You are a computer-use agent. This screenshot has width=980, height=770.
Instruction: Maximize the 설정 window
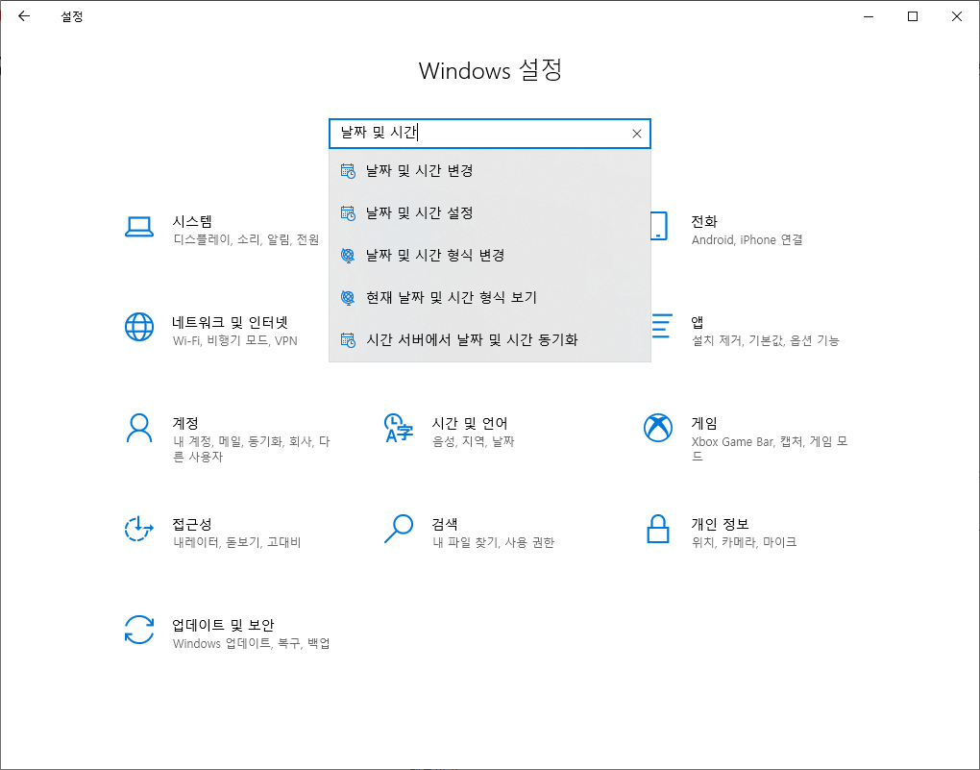pyautogui.click(x=913, y=16)
